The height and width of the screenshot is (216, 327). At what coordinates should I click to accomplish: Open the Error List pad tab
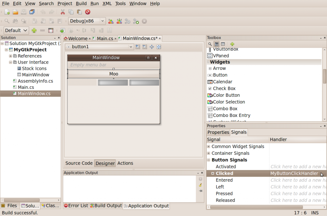coord(76,206)
